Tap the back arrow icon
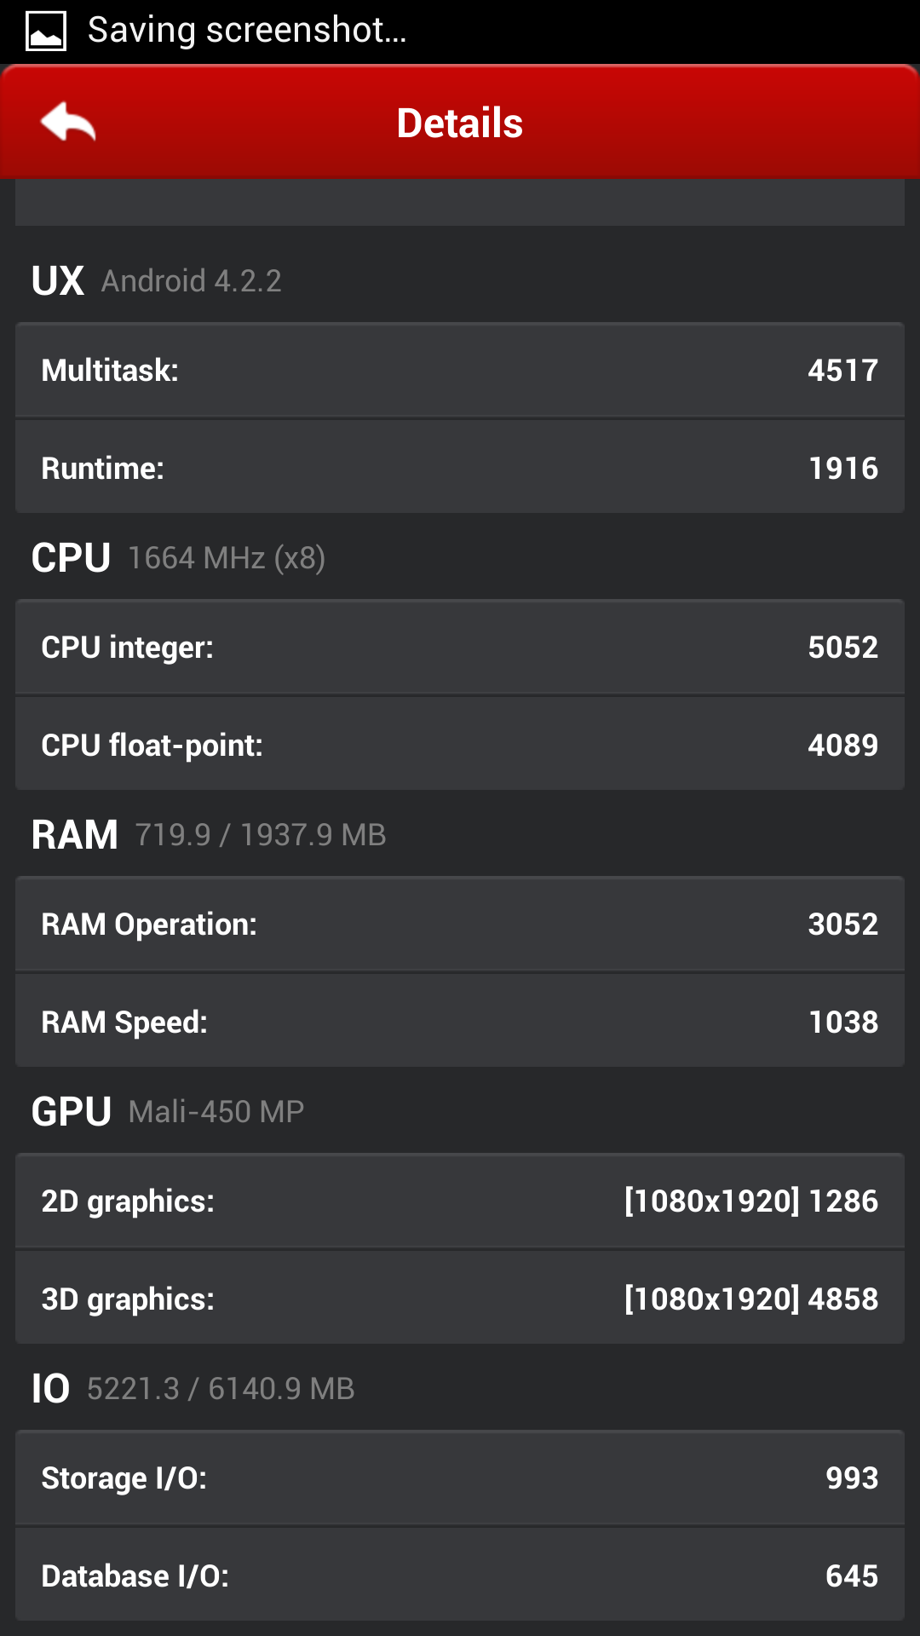The width and height of the screenshot is (920, 1636). 68,122
